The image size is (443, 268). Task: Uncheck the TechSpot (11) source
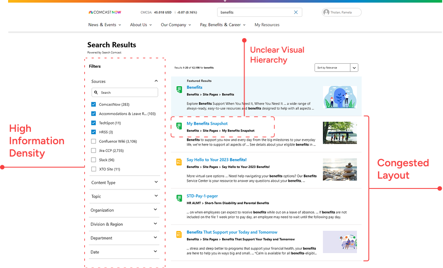(94, 123)
